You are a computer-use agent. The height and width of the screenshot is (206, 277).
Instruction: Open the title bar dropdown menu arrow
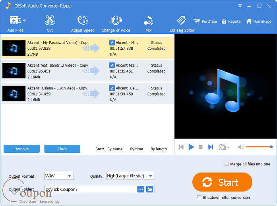(240, 6)
